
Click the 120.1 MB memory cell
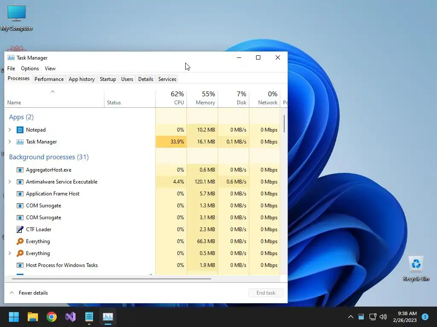click(x=202, y=182)
